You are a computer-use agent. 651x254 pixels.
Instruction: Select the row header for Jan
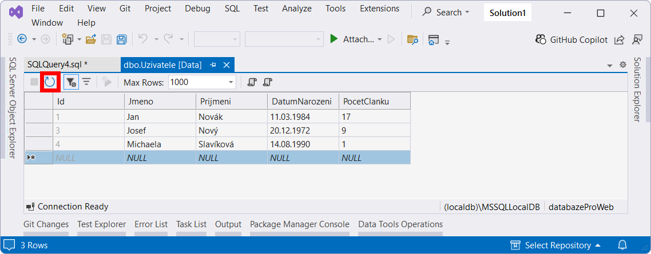point(38,117)
